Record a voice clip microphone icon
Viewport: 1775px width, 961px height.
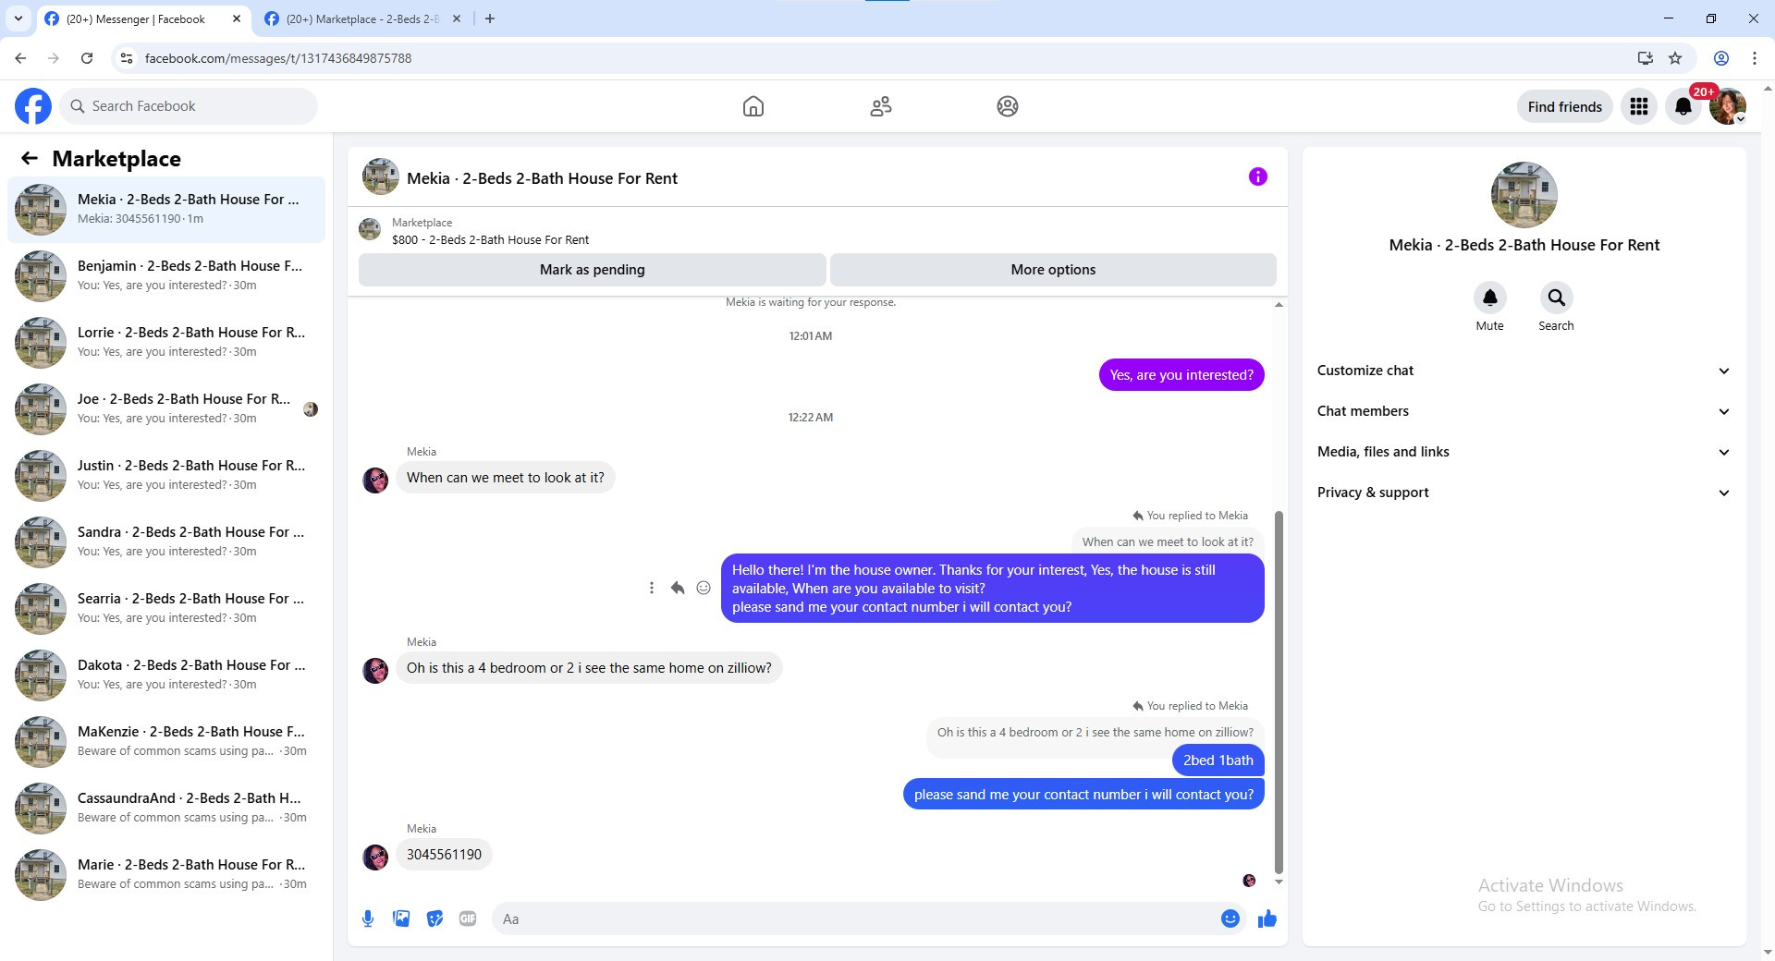pos(368,918)
